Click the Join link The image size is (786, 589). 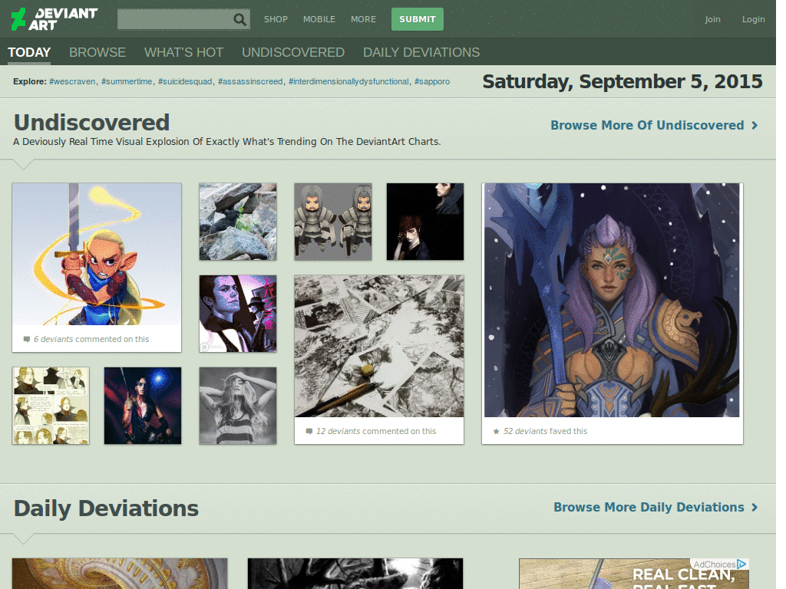[x=712, y=19]
